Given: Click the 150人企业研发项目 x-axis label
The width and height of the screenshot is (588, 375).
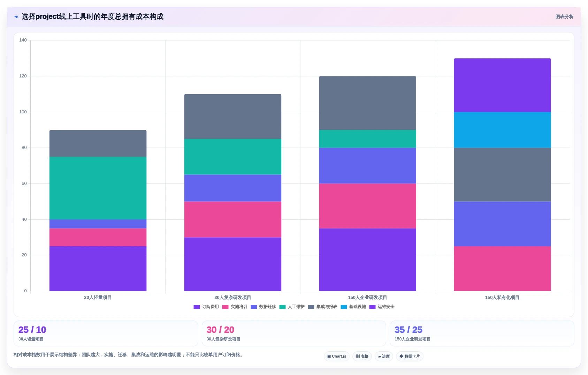Looking at the screenshot, I should point(367,298).
